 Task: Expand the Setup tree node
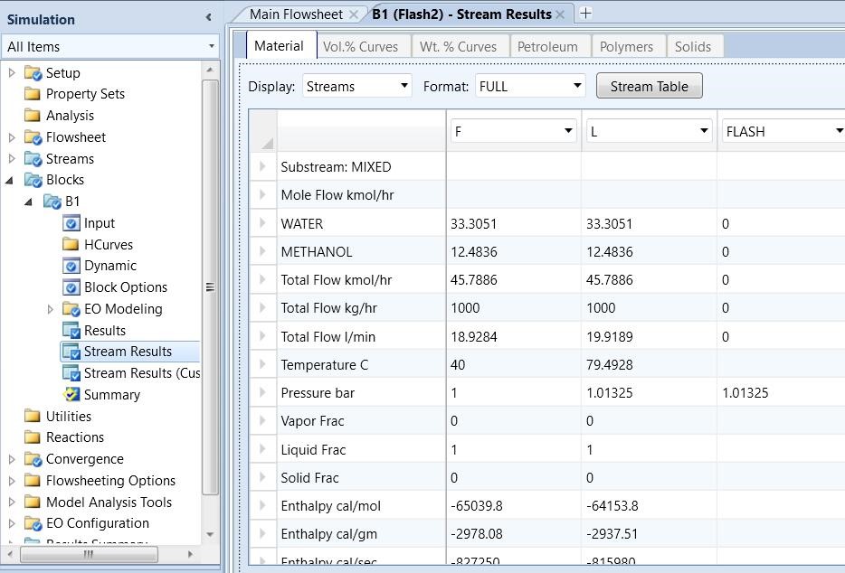tap(12, 72)
